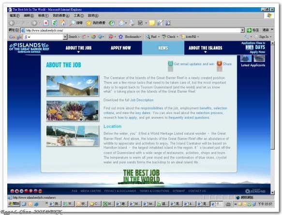Viewport: 282px width, 215px height.
Task: Open the frequently asked questions link
Action: (x=189, y=118)
